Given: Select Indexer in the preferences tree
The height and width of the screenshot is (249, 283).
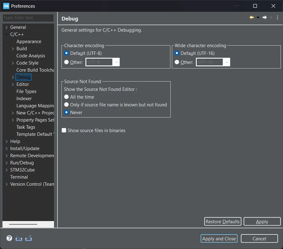Looking at the screenshot, I should tap(24, 98).
